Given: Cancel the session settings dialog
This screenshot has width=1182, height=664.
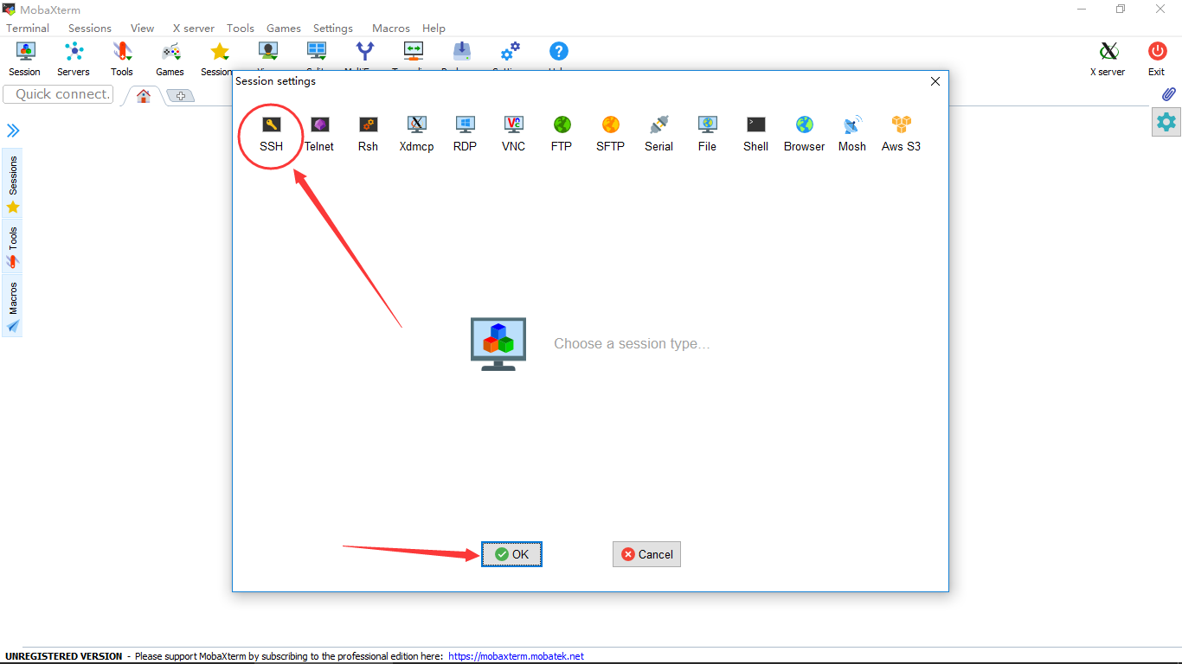Looking at the screenshot, I should coord(646,554).
